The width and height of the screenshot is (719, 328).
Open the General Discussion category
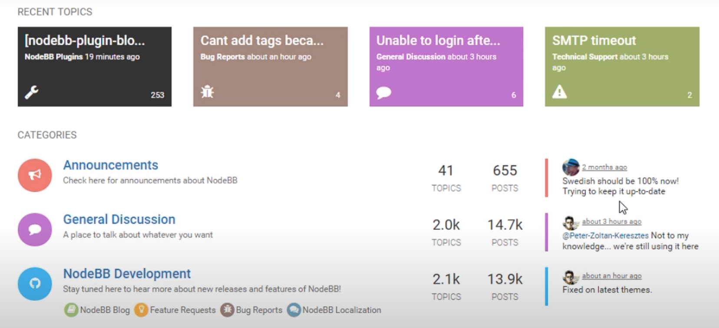click(x=119, y=219)
